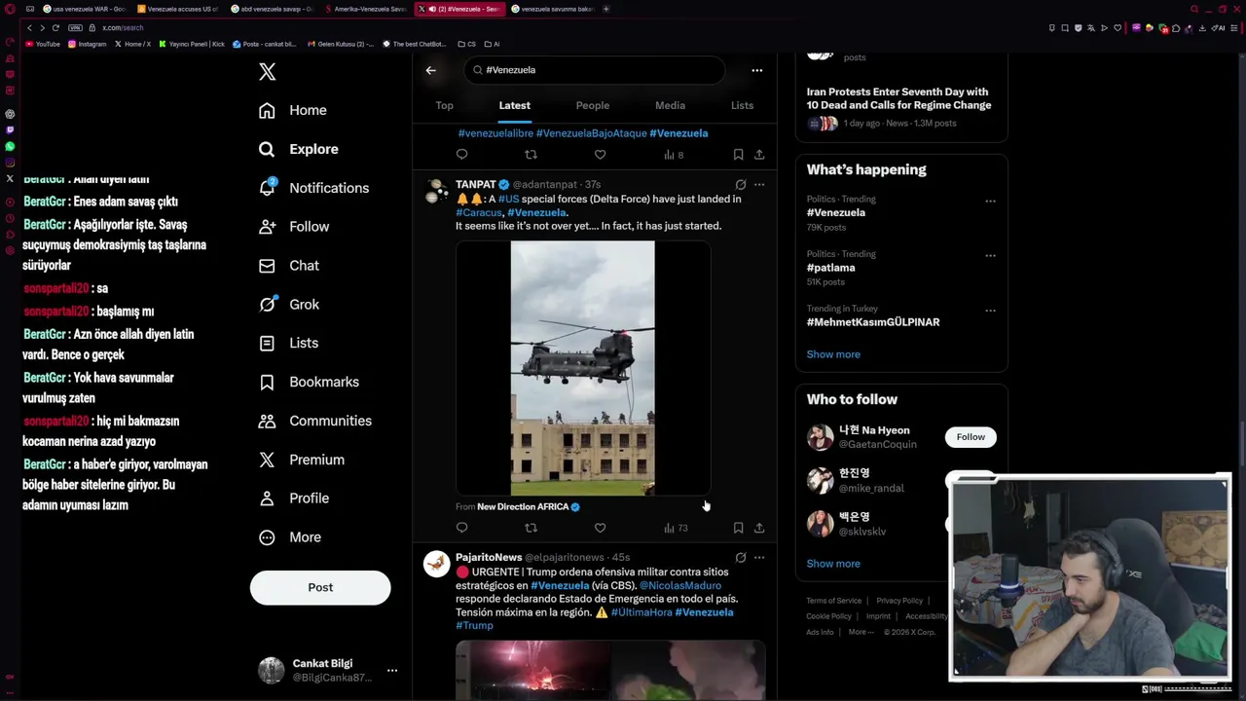Open Communities in the sidebar
Viewport: 1246px width, 701px height.
(x=315, y=421)
